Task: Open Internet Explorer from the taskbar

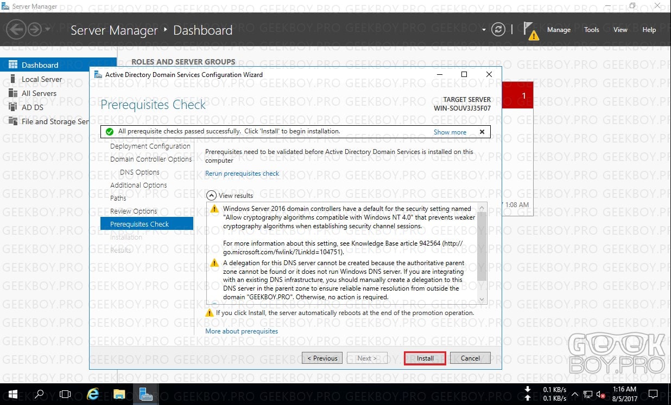Action: [x=93, y=394]
